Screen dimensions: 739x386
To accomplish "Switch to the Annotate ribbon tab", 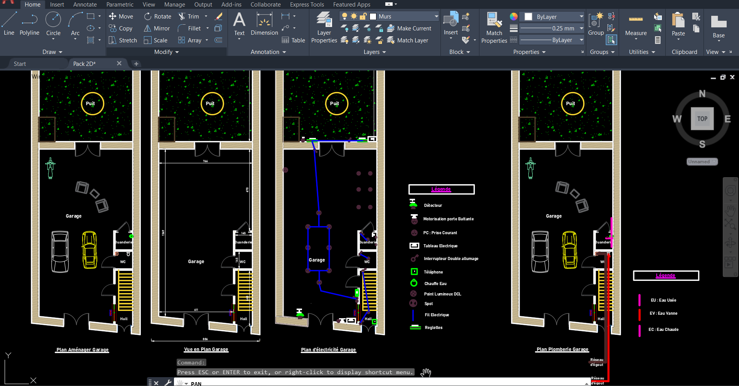I will click(x=85, y=5).
